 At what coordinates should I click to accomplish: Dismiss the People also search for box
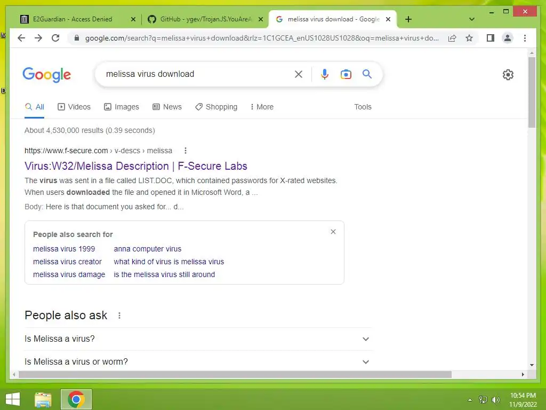(x=333, y=232)
